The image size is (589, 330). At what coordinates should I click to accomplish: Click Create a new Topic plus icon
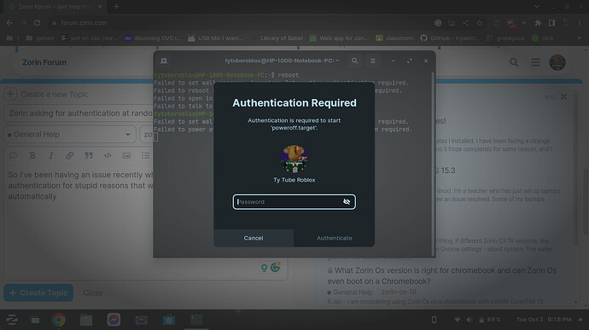[x=10, y=94]
